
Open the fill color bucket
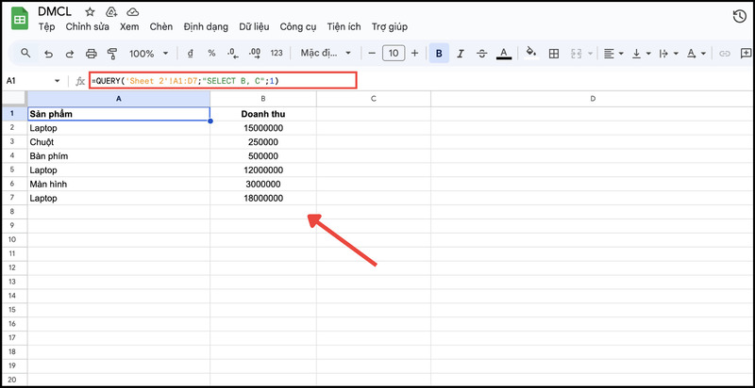tap(530, 53)
